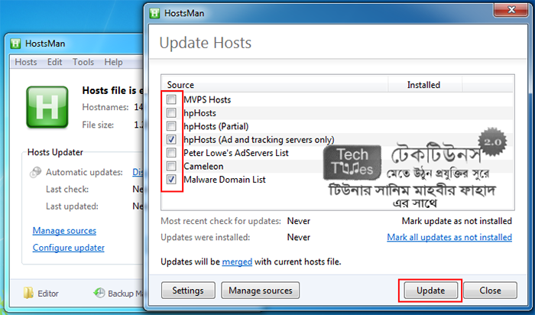Click the Automatic updates globe icon

click(x=35, y=172)
